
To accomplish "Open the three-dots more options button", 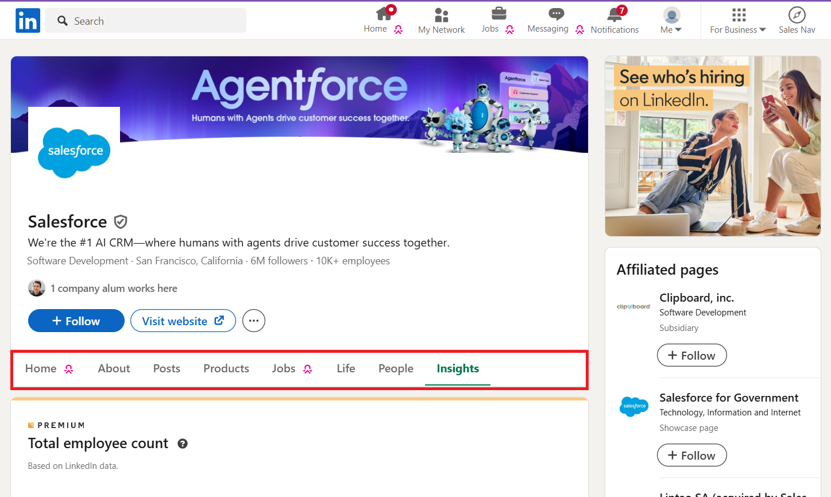I will point(254,321).
